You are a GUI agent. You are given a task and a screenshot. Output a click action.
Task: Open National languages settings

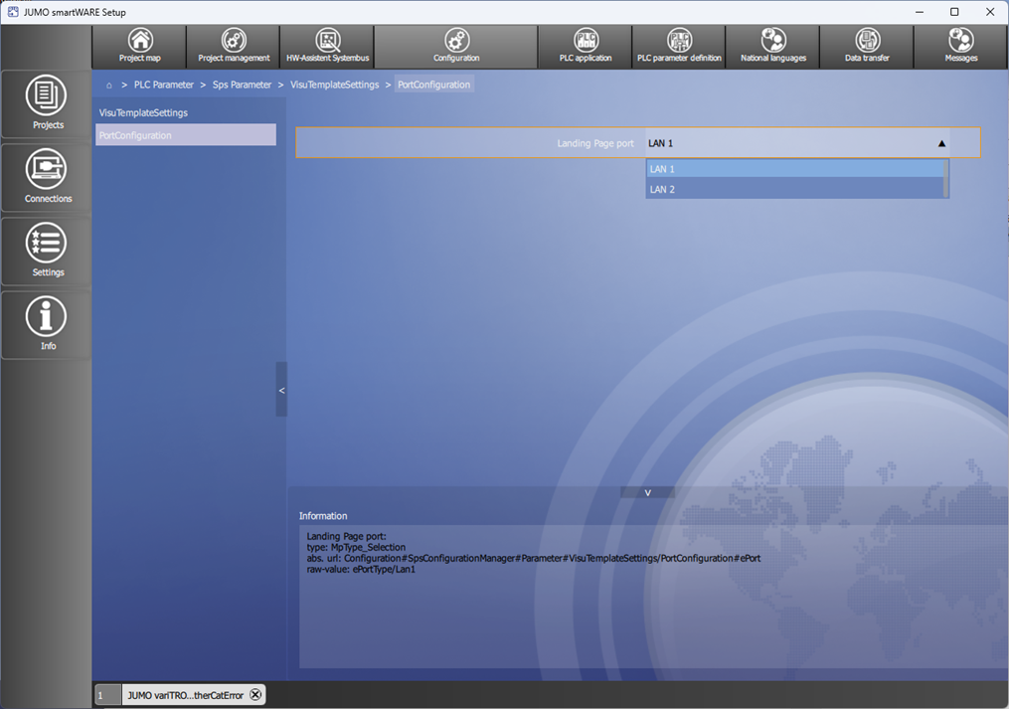(772, 46)
